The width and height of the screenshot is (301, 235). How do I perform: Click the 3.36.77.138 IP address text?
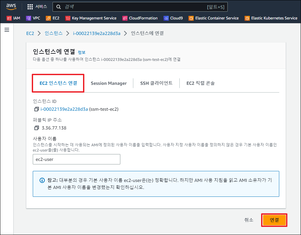[54, 128]
